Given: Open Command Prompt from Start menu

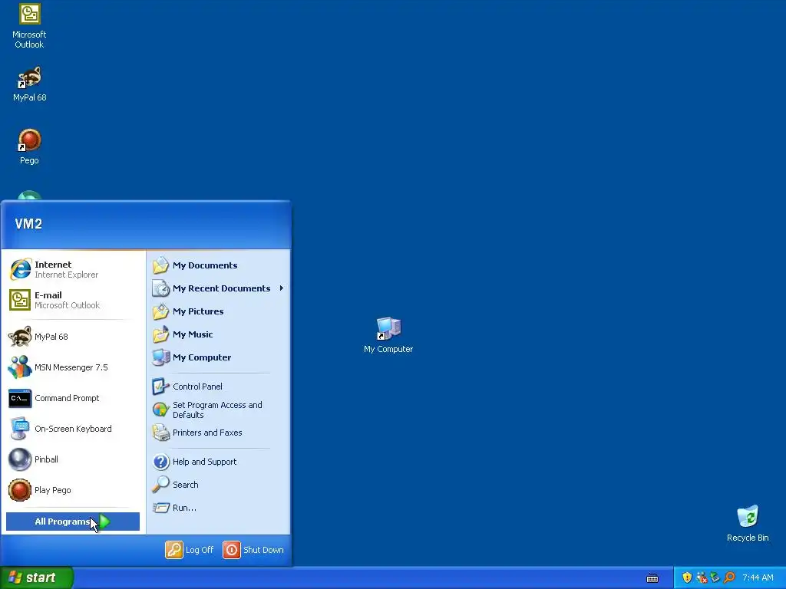Looking at the screenshot, I should coord(73,398).
